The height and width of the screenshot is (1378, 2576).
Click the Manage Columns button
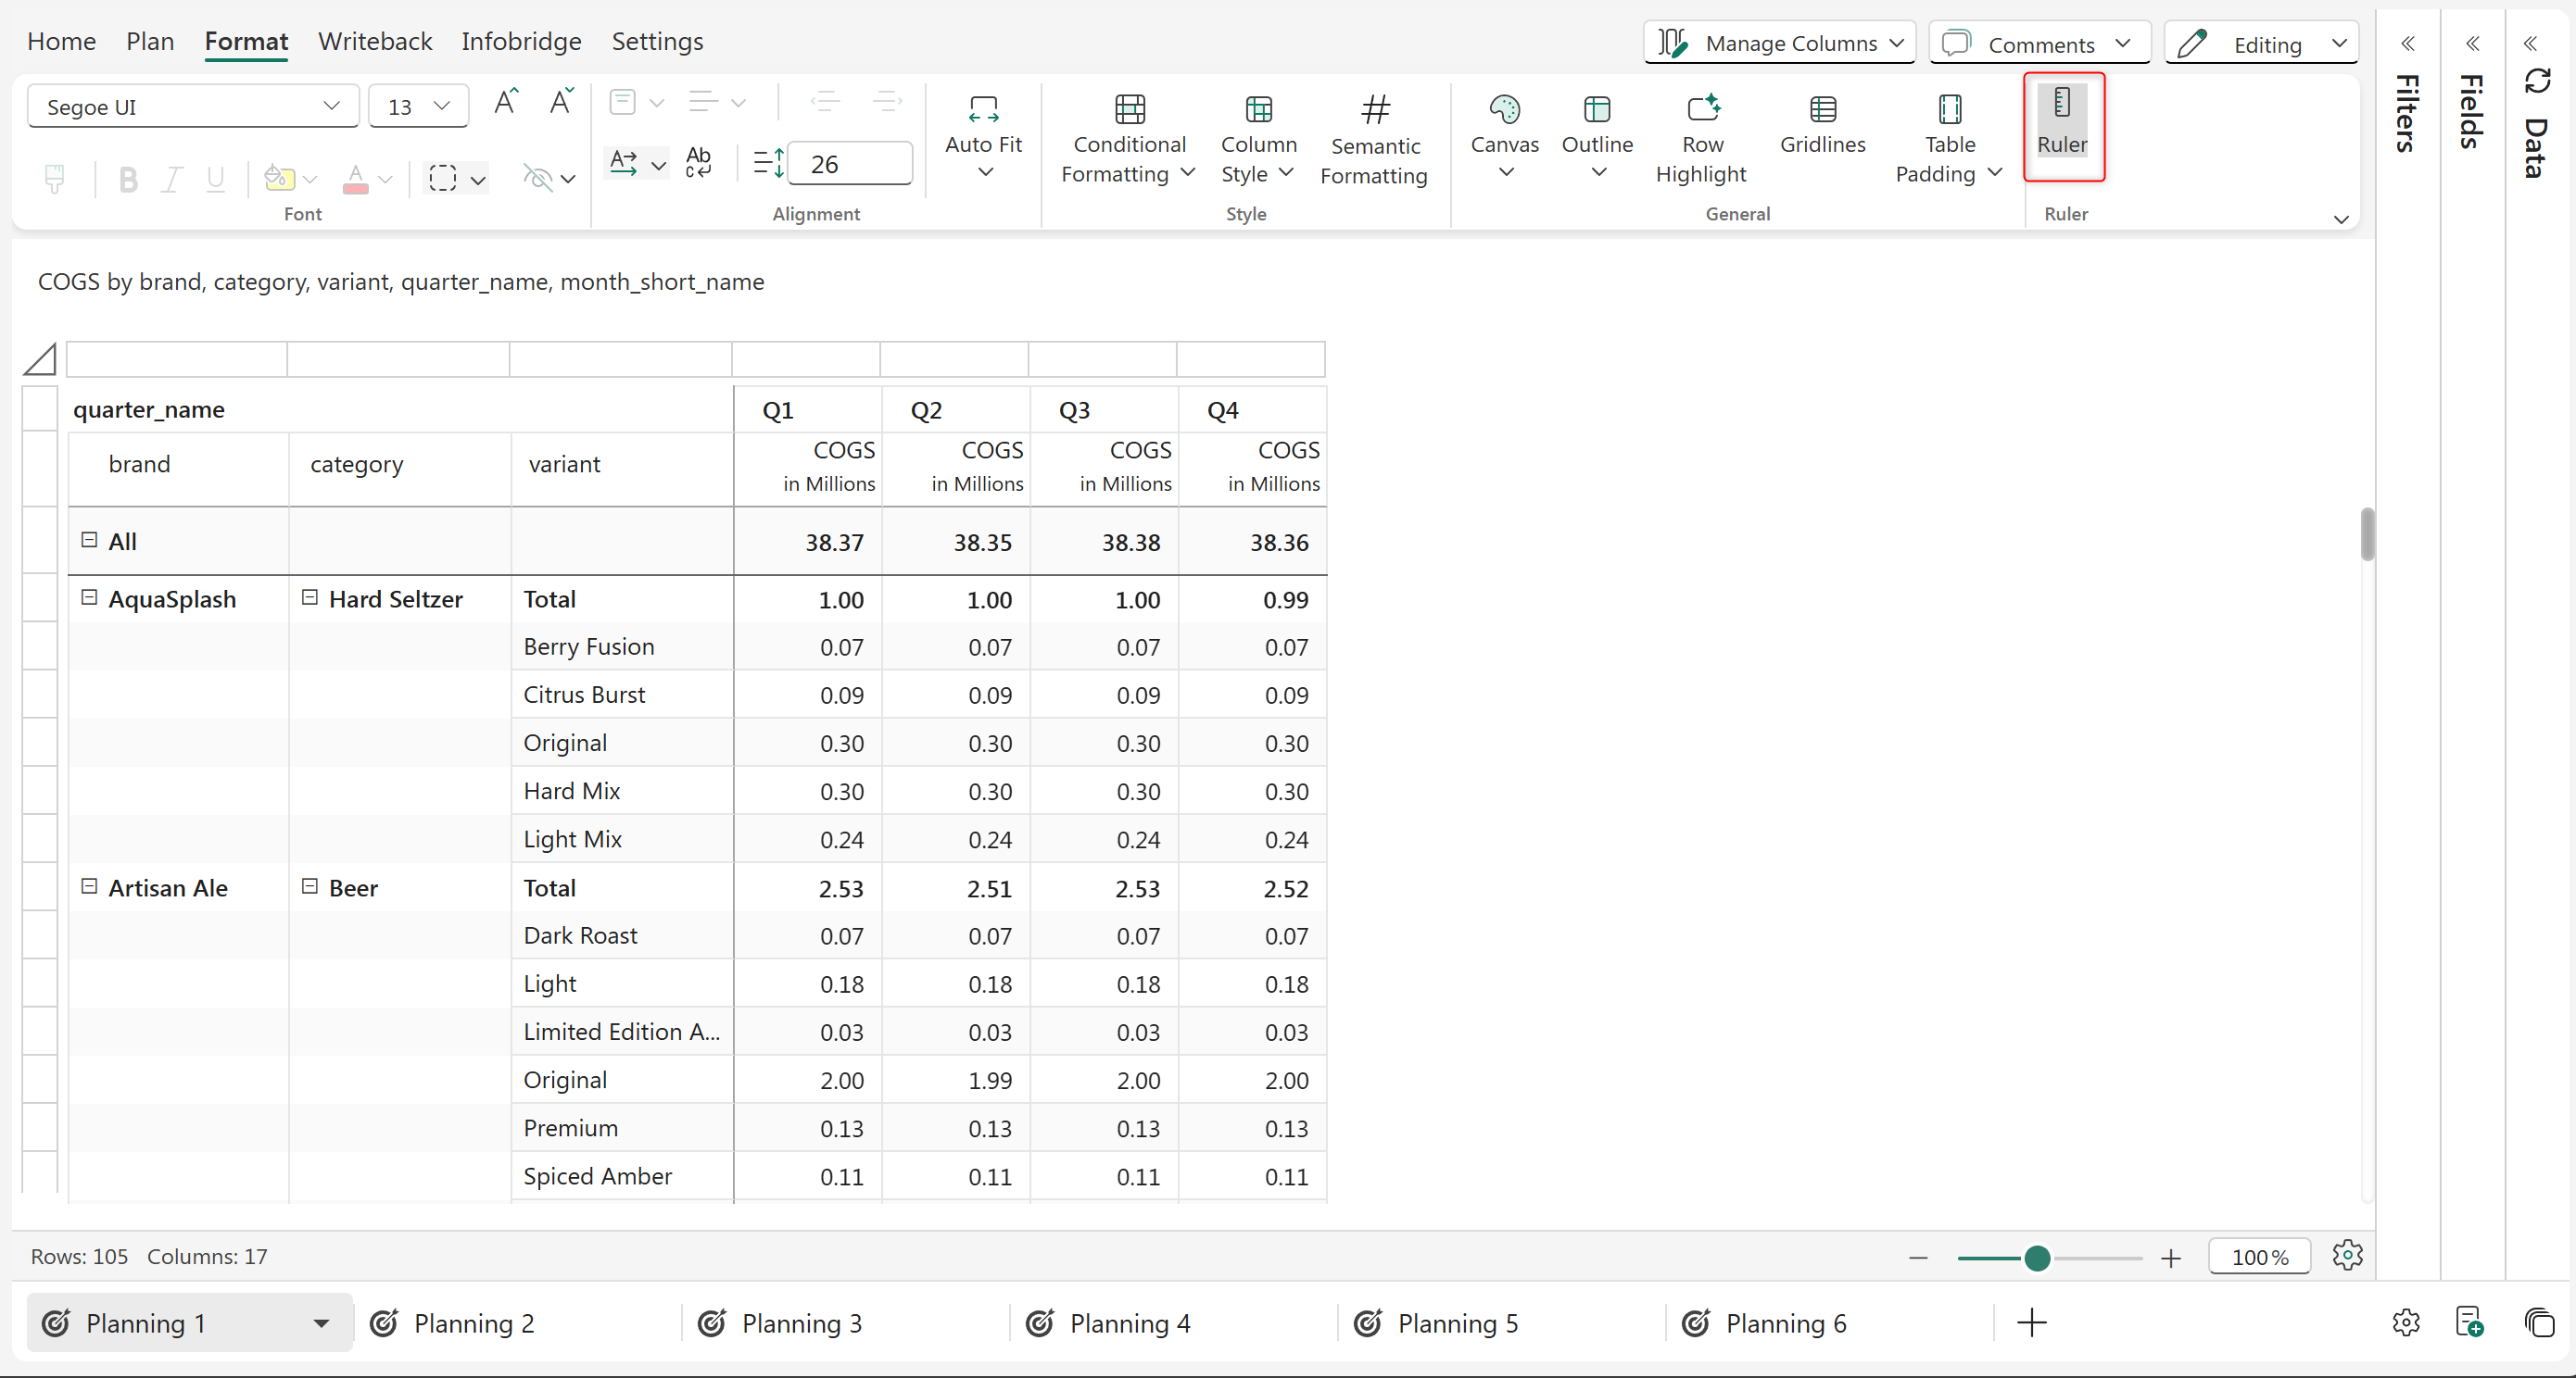point(1780,44)
